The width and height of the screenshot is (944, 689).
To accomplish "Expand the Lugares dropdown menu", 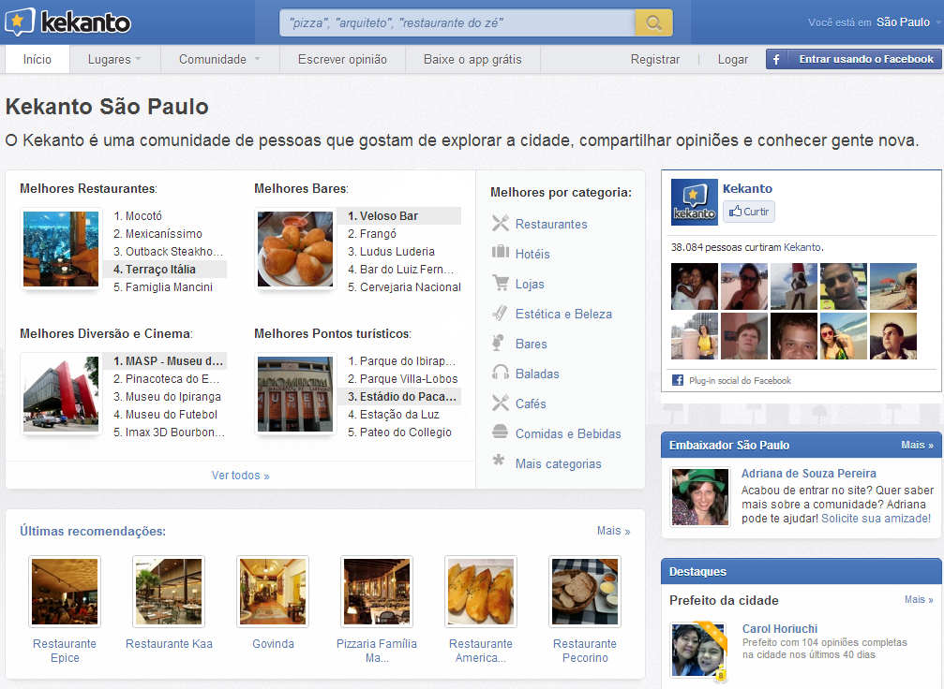I will click(114, 60).
